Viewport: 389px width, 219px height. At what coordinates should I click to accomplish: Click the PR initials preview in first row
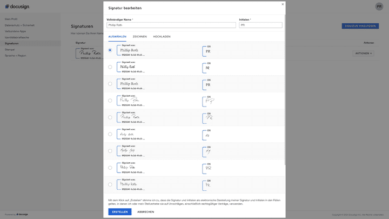point(208,51)
